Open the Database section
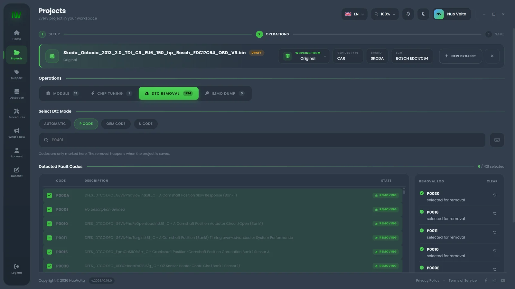The image size is (515, 289). coord(16,94)
